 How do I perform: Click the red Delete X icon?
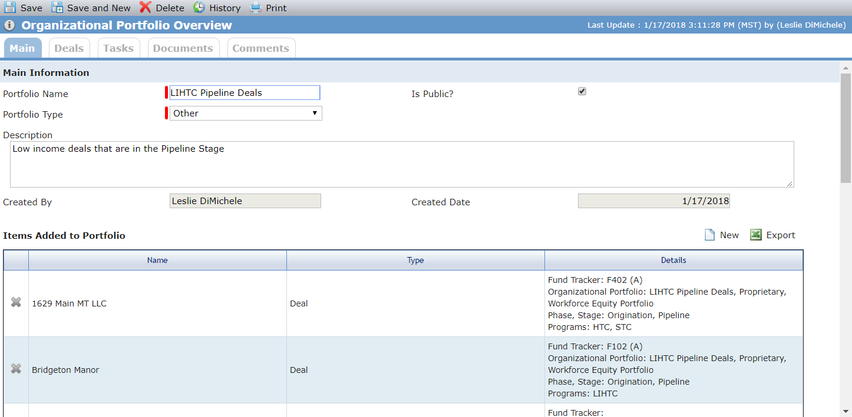click(x=146, y=8)
